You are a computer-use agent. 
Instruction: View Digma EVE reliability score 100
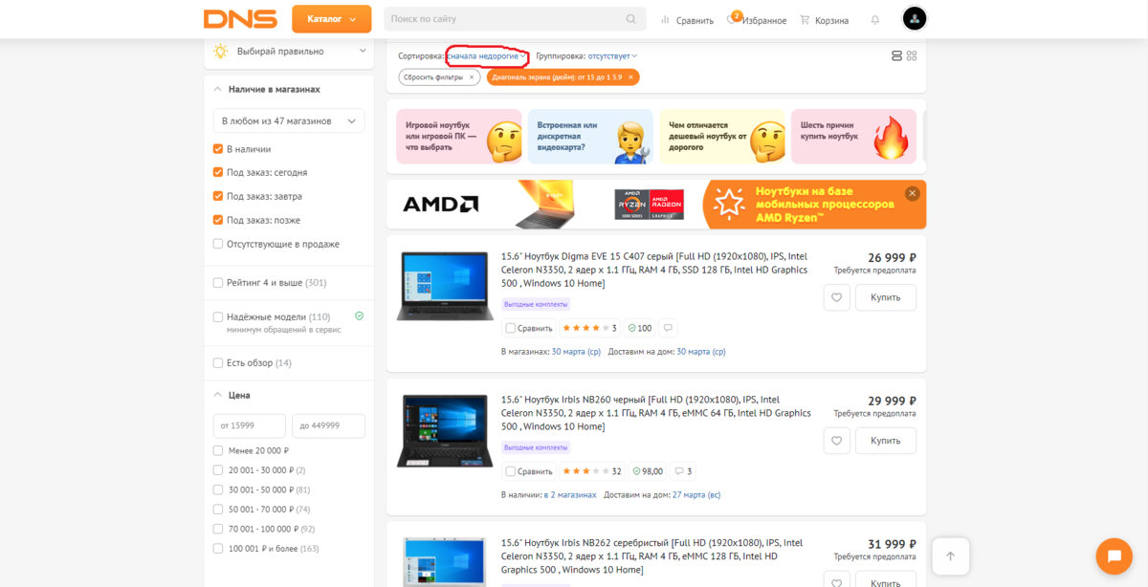pos(640,328)
